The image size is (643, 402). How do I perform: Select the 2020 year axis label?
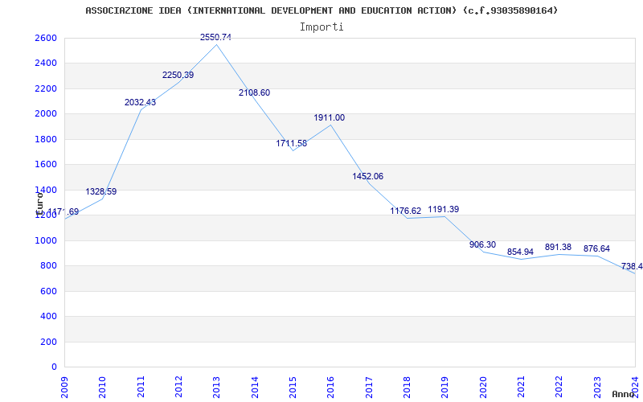point(483,388)
